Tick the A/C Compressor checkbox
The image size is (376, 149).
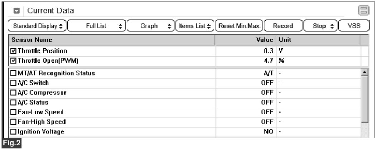[x=14, y=93]
